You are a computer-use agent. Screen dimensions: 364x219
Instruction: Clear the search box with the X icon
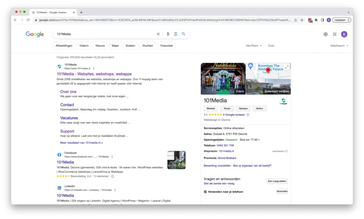[x=158, y=34]
